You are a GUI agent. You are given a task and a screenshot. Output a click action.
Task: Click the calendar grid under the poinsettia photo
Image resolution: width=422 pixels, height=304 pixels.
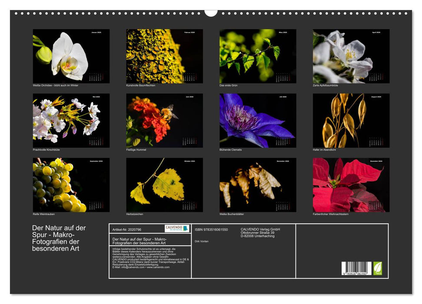click(376, 206)
